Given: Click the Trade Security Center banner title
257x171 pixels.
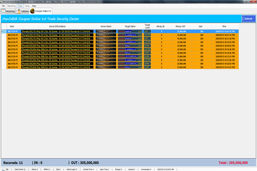Looking at the screenshot, I should click(x=41, y=19).
